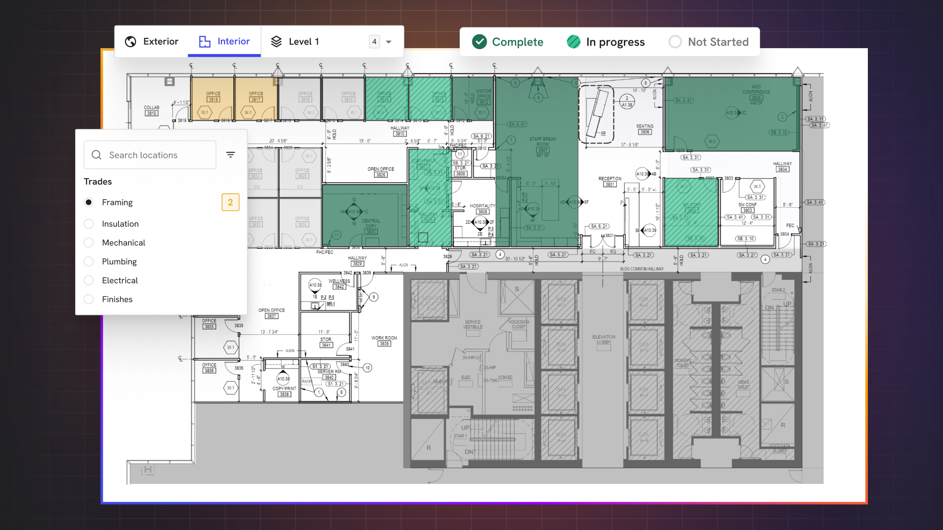Click the level count badge 4
The height and width of the screenshot is (530, 943).
374,42
